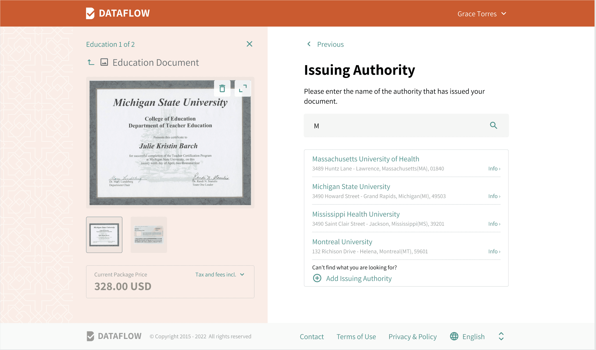Open Info for Montreal University
This screenshot has height=350, width=596.
[x=494, y=251]
